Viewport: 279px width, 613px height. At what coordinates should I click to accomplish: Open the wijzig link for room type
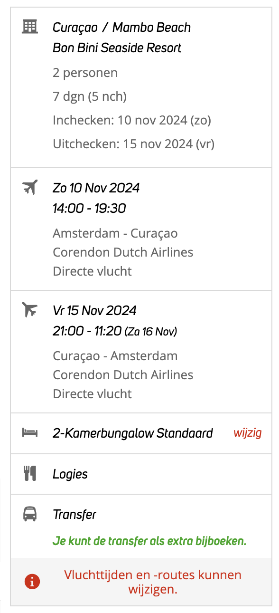pos(247,433)
